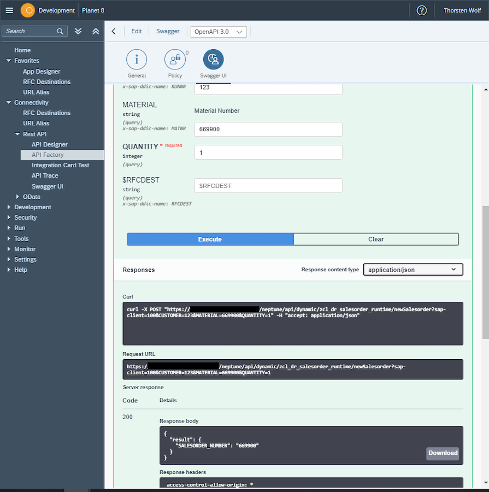The height and width of the screenshot is (492, 489).
Task: Click the Swagger toolbar item
Action: [168, 31]
